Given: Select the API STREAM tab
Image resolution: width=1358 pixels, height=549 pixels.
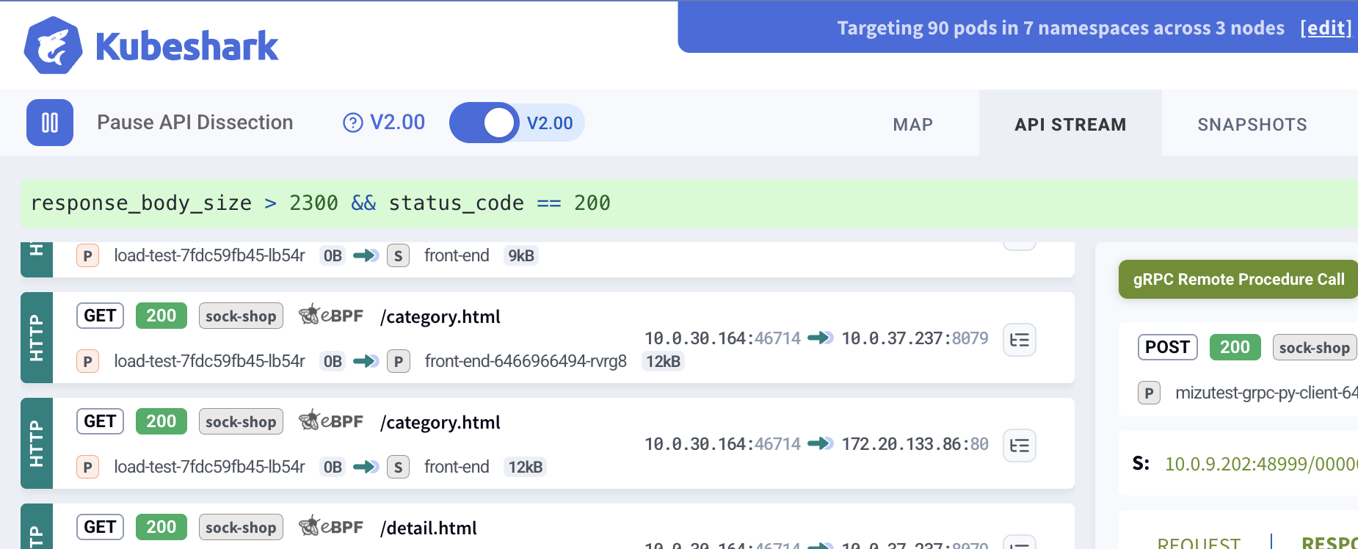Looking at the screenshot, I should point(1070,125).
